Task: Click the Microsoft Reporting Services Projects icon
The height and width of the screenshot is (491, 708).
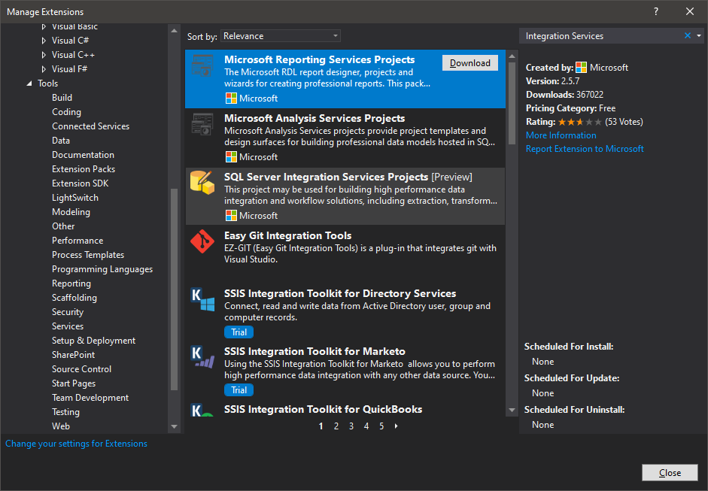Action: tap(202, 66)
